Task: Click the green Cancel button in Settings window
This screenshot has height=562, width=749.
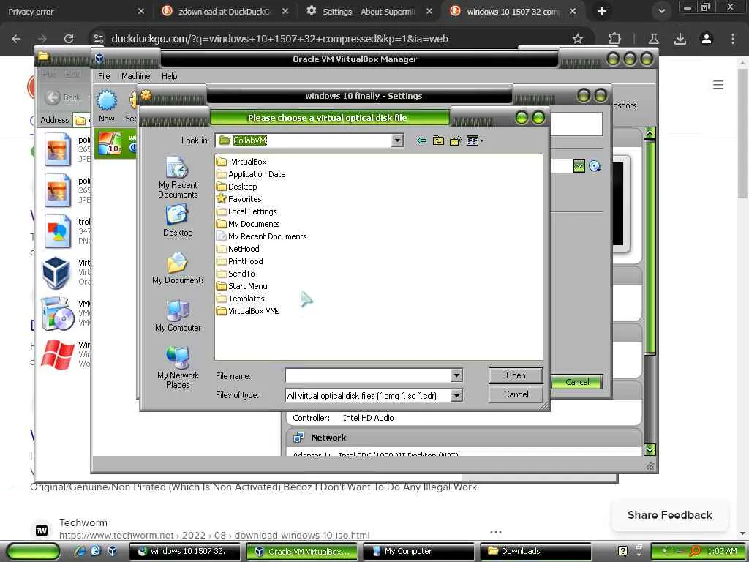Action: tap(577, 382)
